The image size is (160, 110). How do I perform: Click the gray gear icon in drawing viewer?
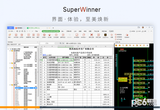coord(147,45)
